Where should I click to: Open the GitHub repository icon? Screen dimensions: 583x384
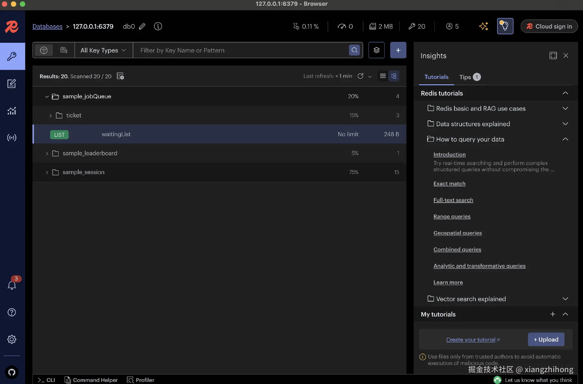click(12, 372)
